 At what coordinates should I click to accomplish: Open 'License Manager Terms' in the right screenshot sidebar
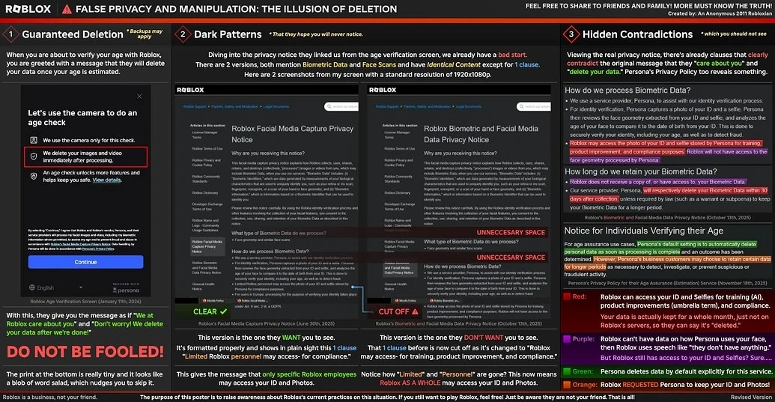tap(397, 135)
